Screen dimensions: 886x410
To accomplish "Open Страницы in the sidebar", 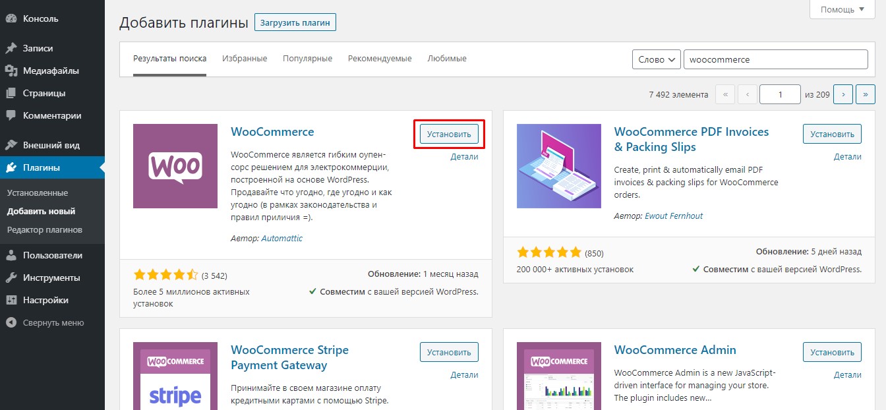I will (44, 93).
